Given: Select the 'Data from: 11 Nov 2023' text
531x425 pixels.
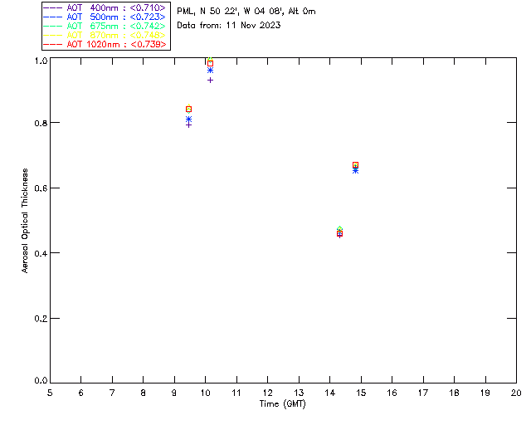Looking at the screenshot, I should tap(229, 25).
